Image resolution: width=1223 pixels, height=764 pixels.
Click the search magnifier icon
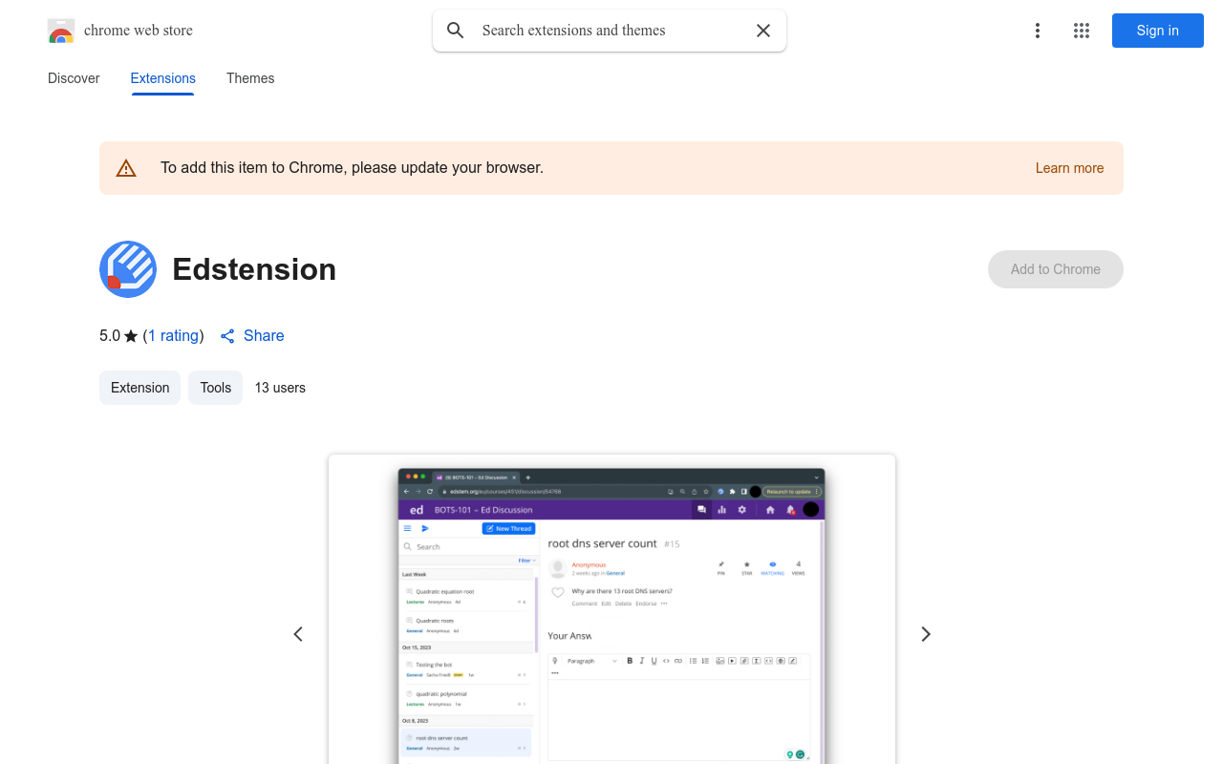[456, 31]
